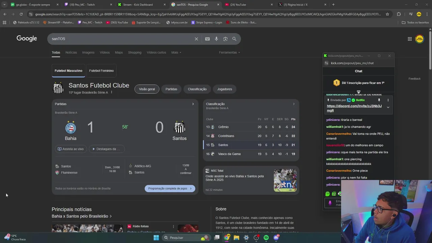This screenshot has height=243, width=432.
Task: Go back to previous page
Action: [x=5, y=14]
